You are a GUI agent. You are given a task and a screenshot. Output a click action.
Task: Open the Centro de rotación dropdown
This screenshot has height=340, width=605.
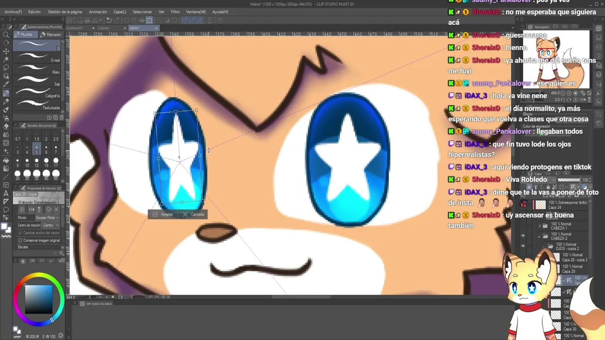(x=51, y=225)
